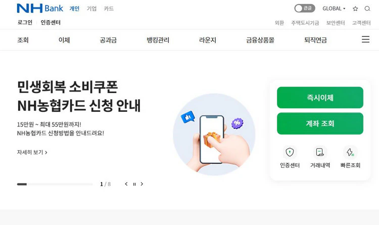
Task: Open the search magnifier icon
Action: click(x=367, y=9)
